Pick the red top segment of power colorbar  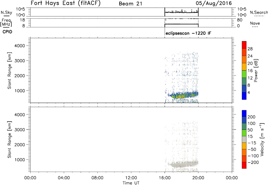pos(244,45)
